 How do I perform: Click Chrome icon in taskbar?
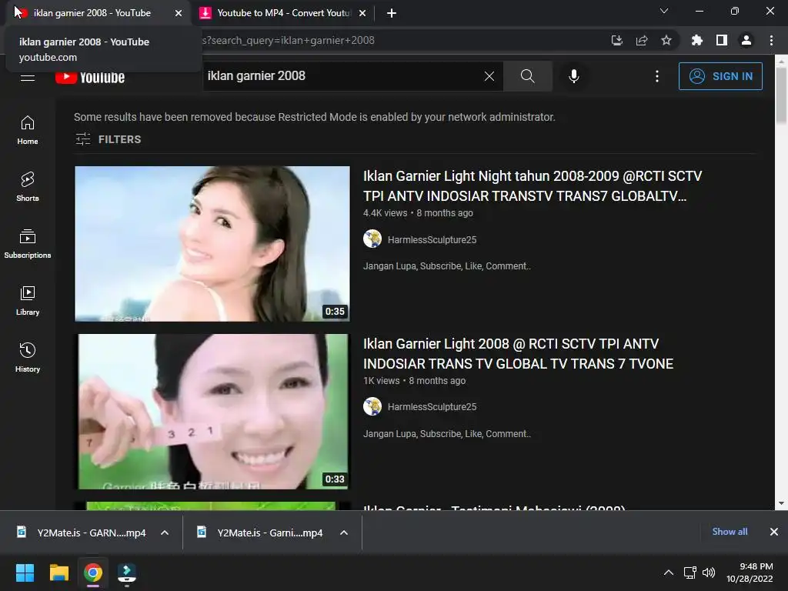pyautogui.click(x=93, y=573)
